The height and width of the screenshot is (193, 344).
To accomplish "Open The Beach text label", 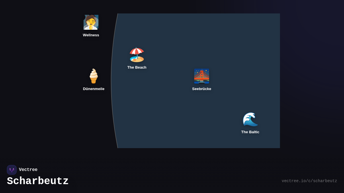I will (137, 67).
